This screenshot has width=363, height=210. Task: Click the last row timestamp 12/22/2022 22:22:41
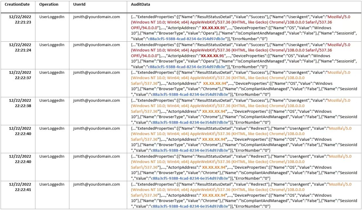pos(20,186)
